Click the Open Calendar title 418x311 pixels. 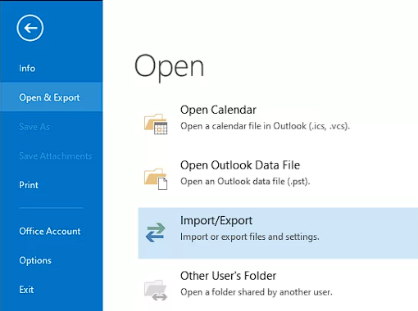click(218, 110)
